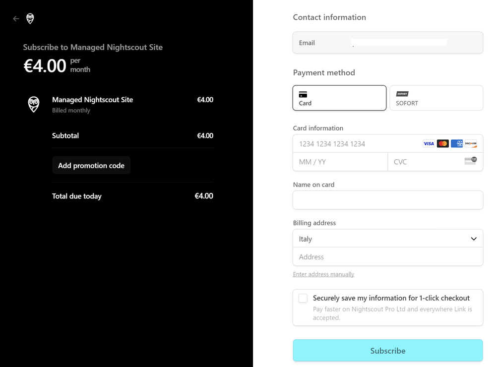This screenshot has width=496, height=367.
Task: Click the Subscribe button
Action: click(x=388, y=351)
